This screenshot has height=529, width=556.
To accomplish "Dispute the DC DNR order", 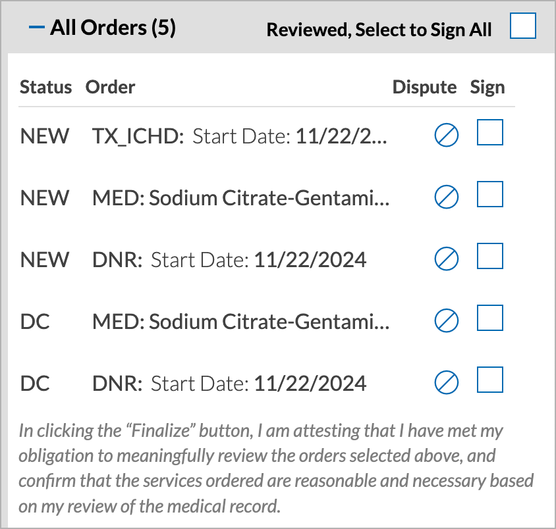I will 447,382.
